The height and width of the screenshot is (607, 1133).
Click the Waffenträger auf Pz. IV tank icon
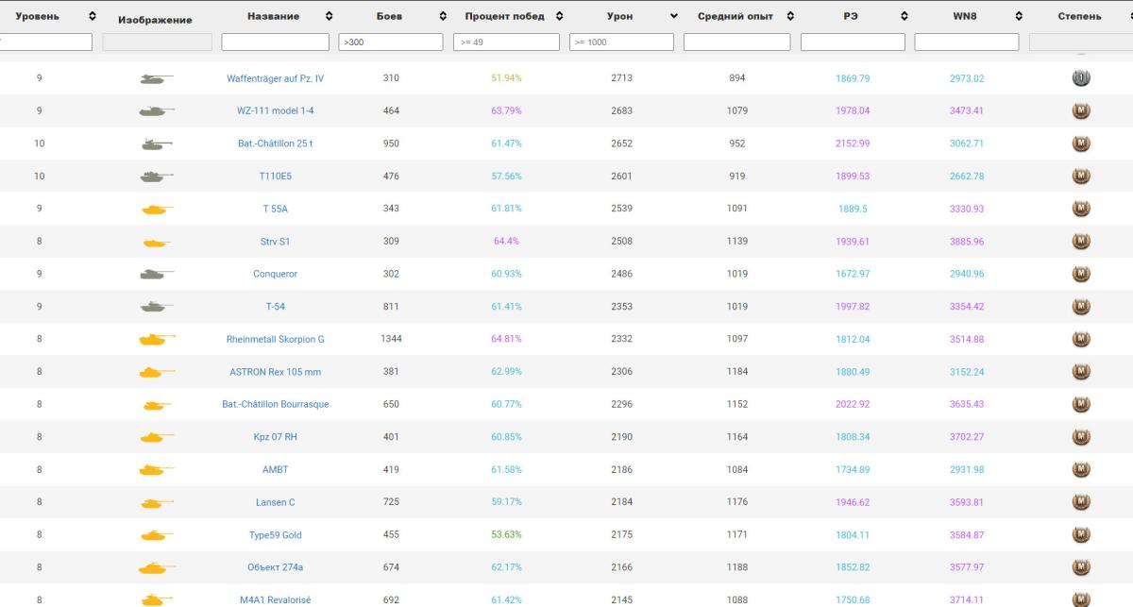pyautogui.click(x=157, y=79)
